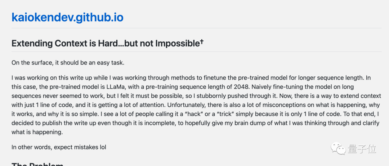The height and width of the screenshot is (166, 389).
Task: Click the sentence On the surface, it should be
Action: click(68, 63)
